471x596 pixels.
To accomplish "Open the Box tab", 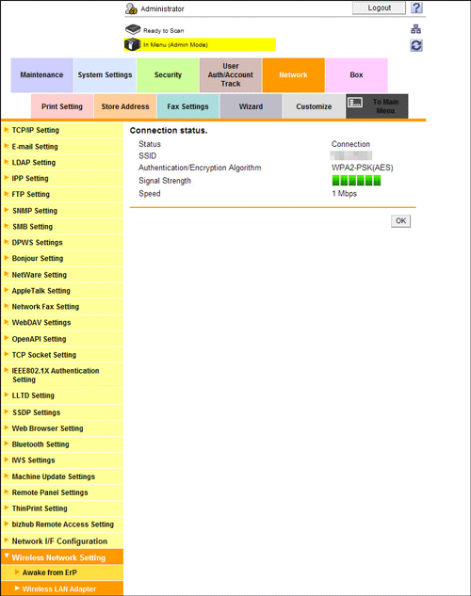I will [357, 75].
